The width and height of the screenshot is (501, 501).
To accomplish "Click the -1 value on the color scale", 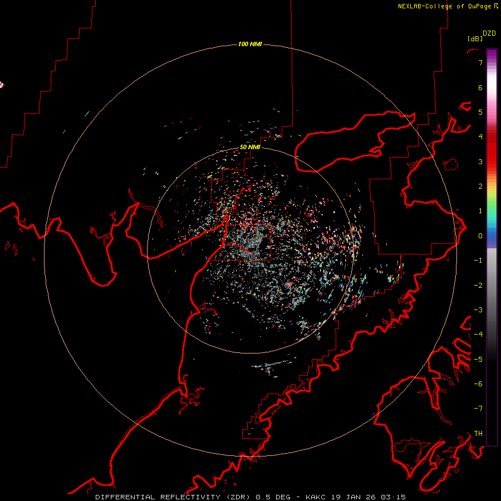I will [x=478, y=261].
